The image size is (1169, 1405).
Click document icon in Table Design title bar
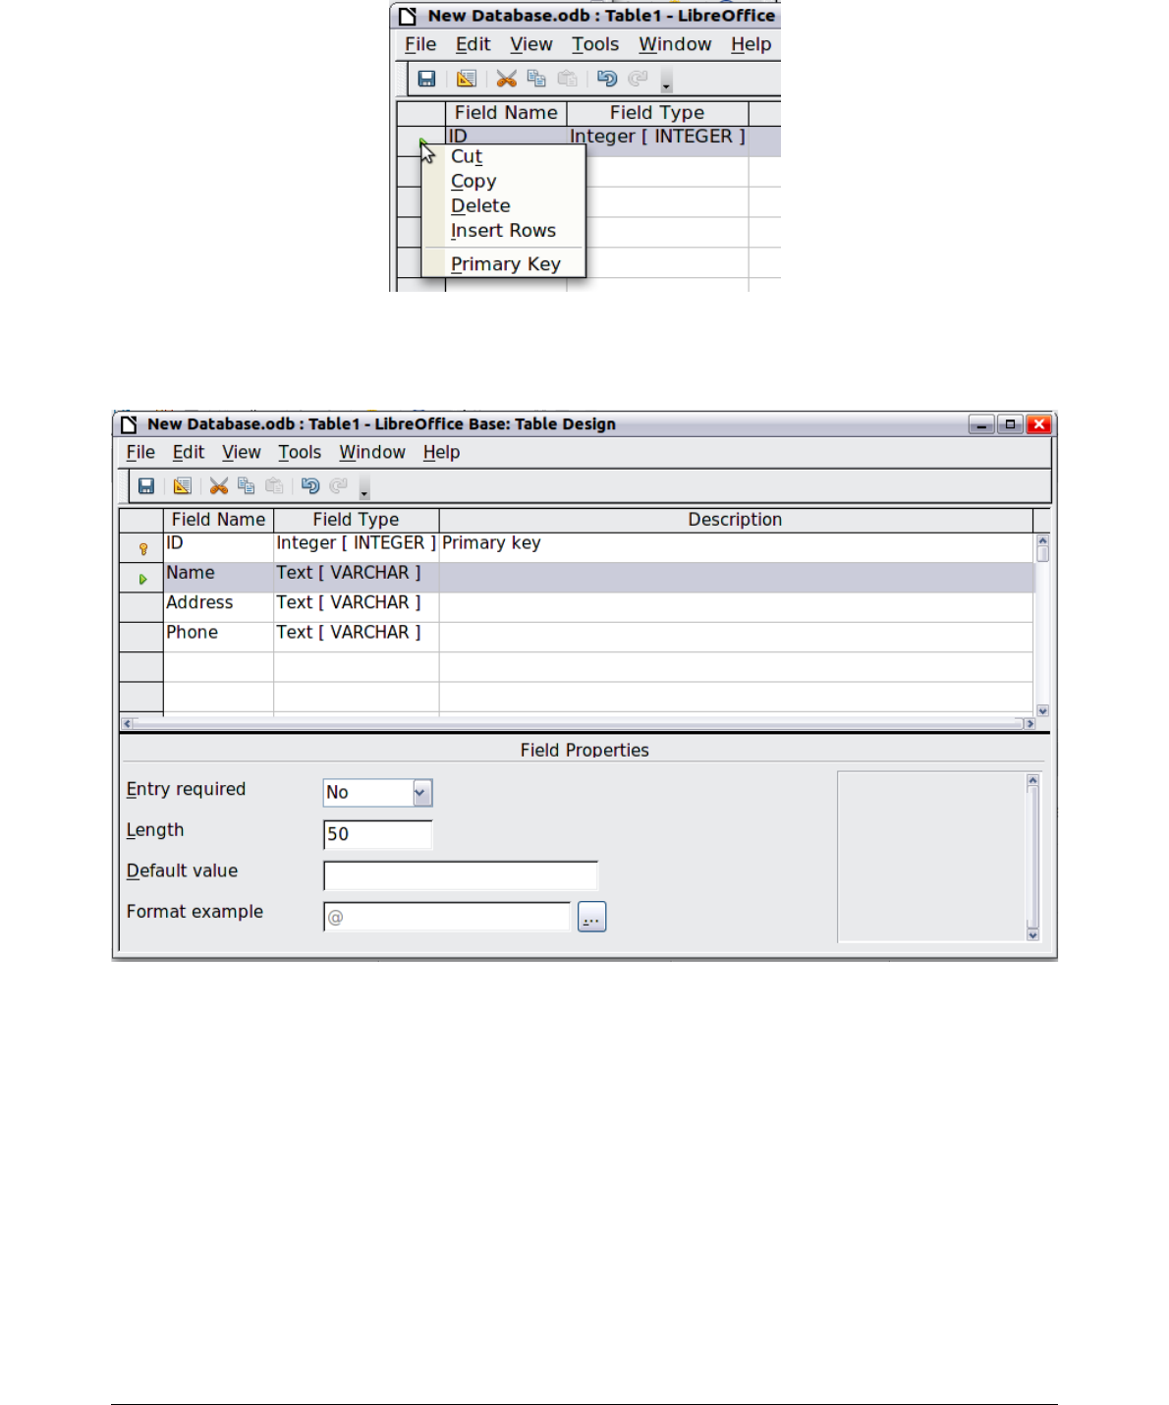coord(129,424)
